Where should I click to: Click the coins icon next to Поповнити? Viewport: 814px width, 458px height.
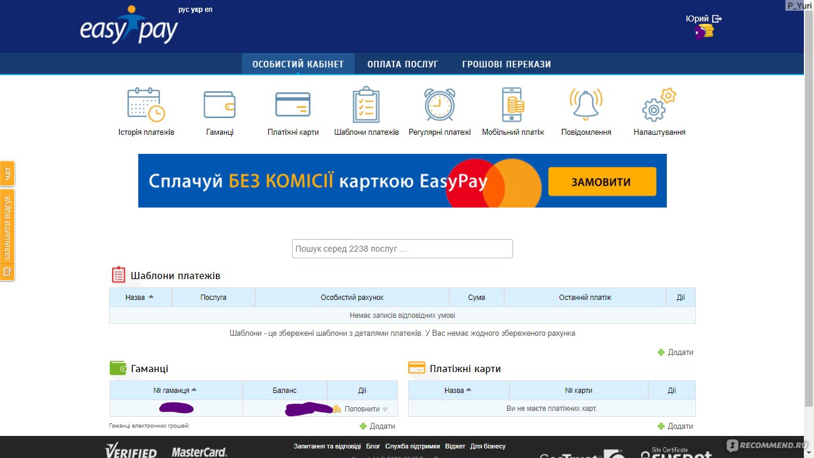pyautogui.click(x=337, y=409)
